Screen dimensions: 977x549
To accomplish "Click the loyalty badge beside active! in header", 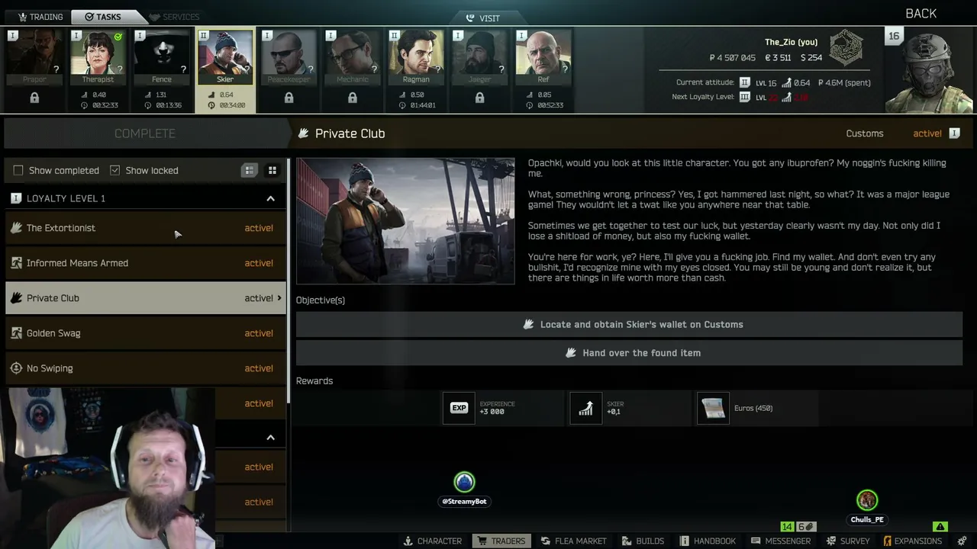I will click(954, 133).
